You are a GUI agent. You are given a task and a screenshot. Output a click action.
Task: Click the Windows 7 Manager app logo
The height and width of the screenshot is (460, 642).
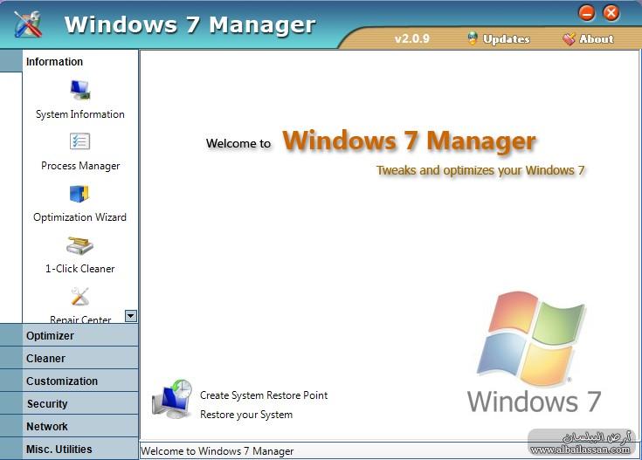click(27, 24)
